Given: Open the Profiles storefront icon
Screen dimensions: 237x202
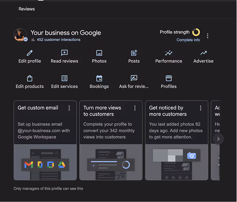Looking at the screenshot, I should pyautogui.click(x=169, y=78).
